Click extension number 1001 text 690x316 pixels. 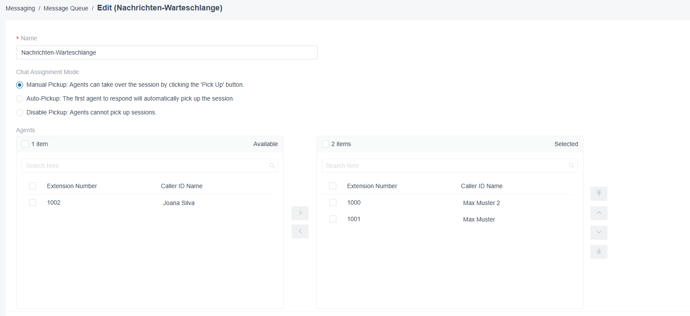click(x=354, y=219)
